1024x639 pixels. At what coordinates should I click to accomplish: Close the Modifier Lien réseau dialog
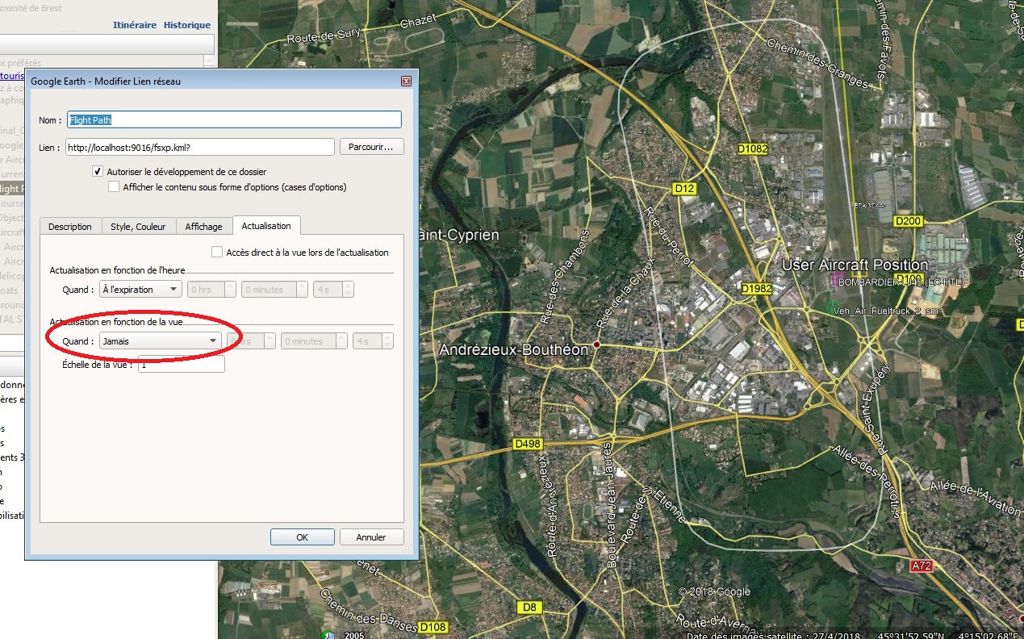tap(406, 81)
